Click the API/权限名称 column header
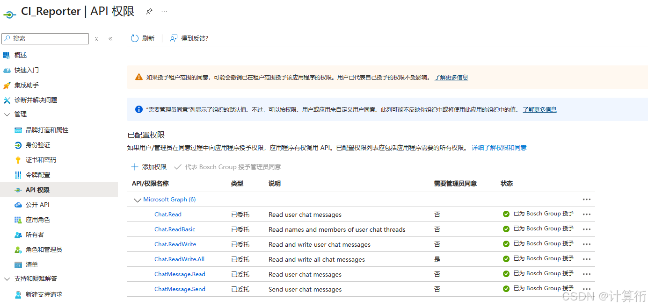Image resolution: width=648 pixels, height=307 pixels. [x=150, y=184]
